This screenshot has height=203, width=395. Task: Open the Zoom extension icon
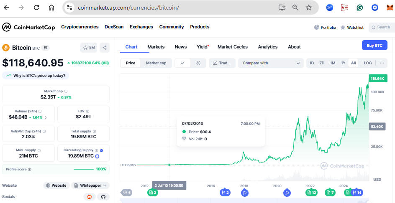329,8
